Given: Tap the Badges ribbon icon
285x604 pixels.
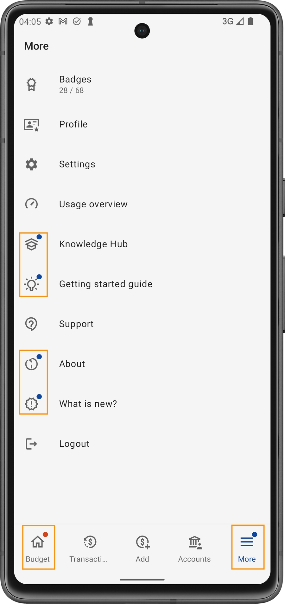Looking at the screenshot, I should (31, 85).
